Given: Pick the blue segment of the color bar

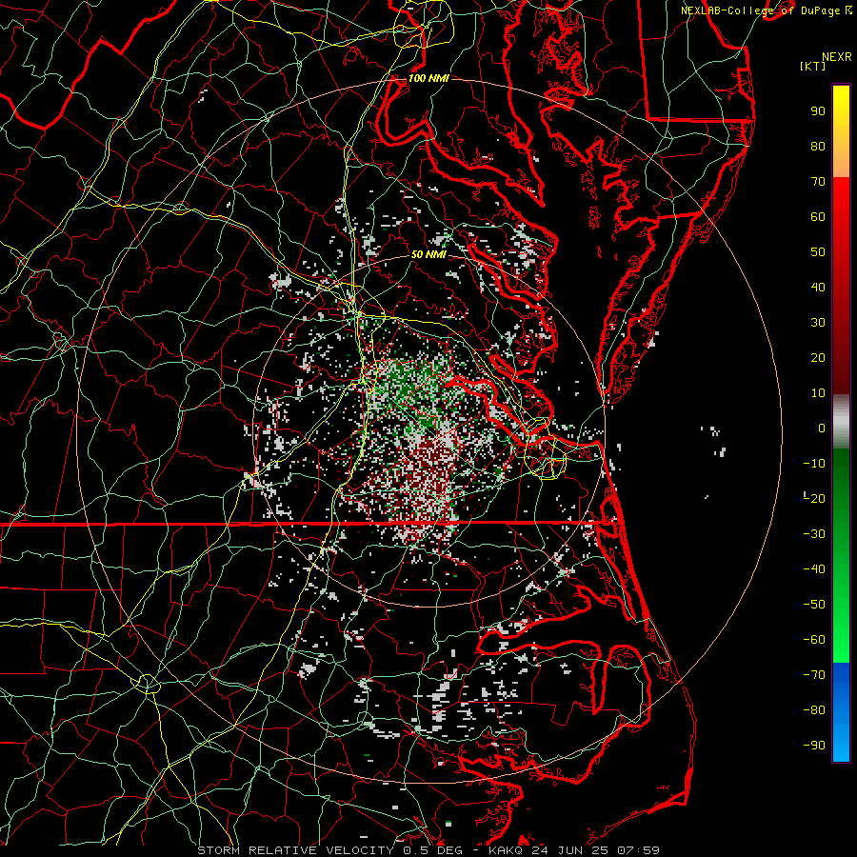Looking at the screenshot, I should tap(841, 712).
